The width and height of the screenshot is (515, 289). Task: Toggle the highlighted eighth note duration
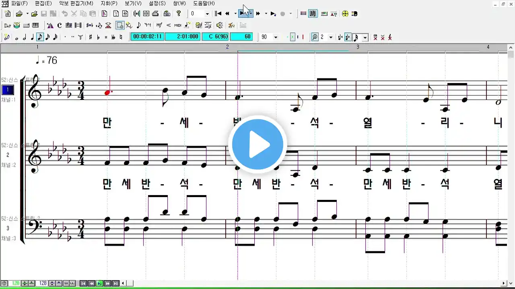40,37
